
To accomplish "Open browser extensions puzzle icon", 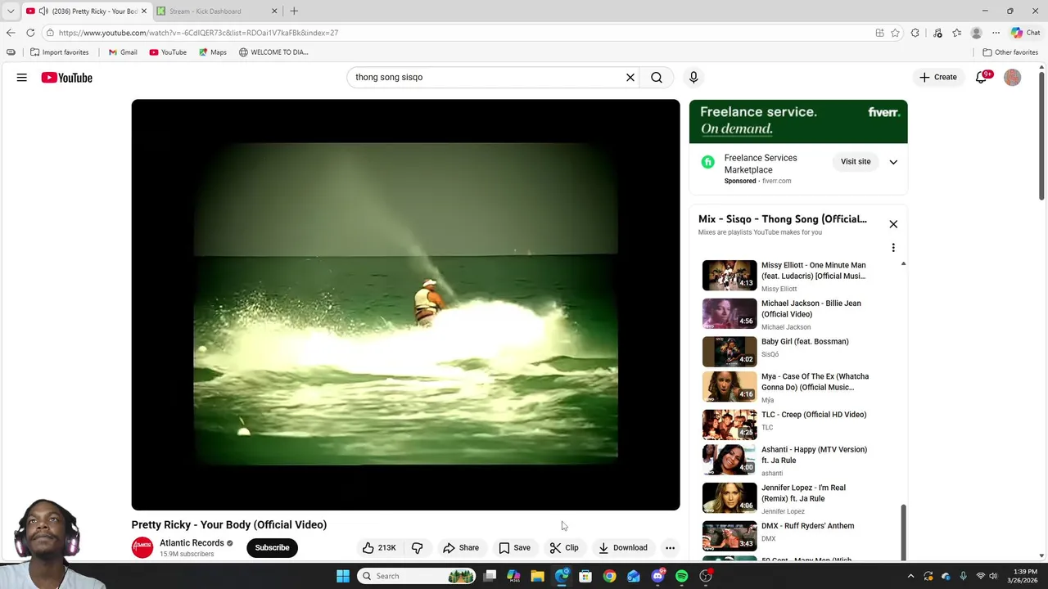I will 915,33.
